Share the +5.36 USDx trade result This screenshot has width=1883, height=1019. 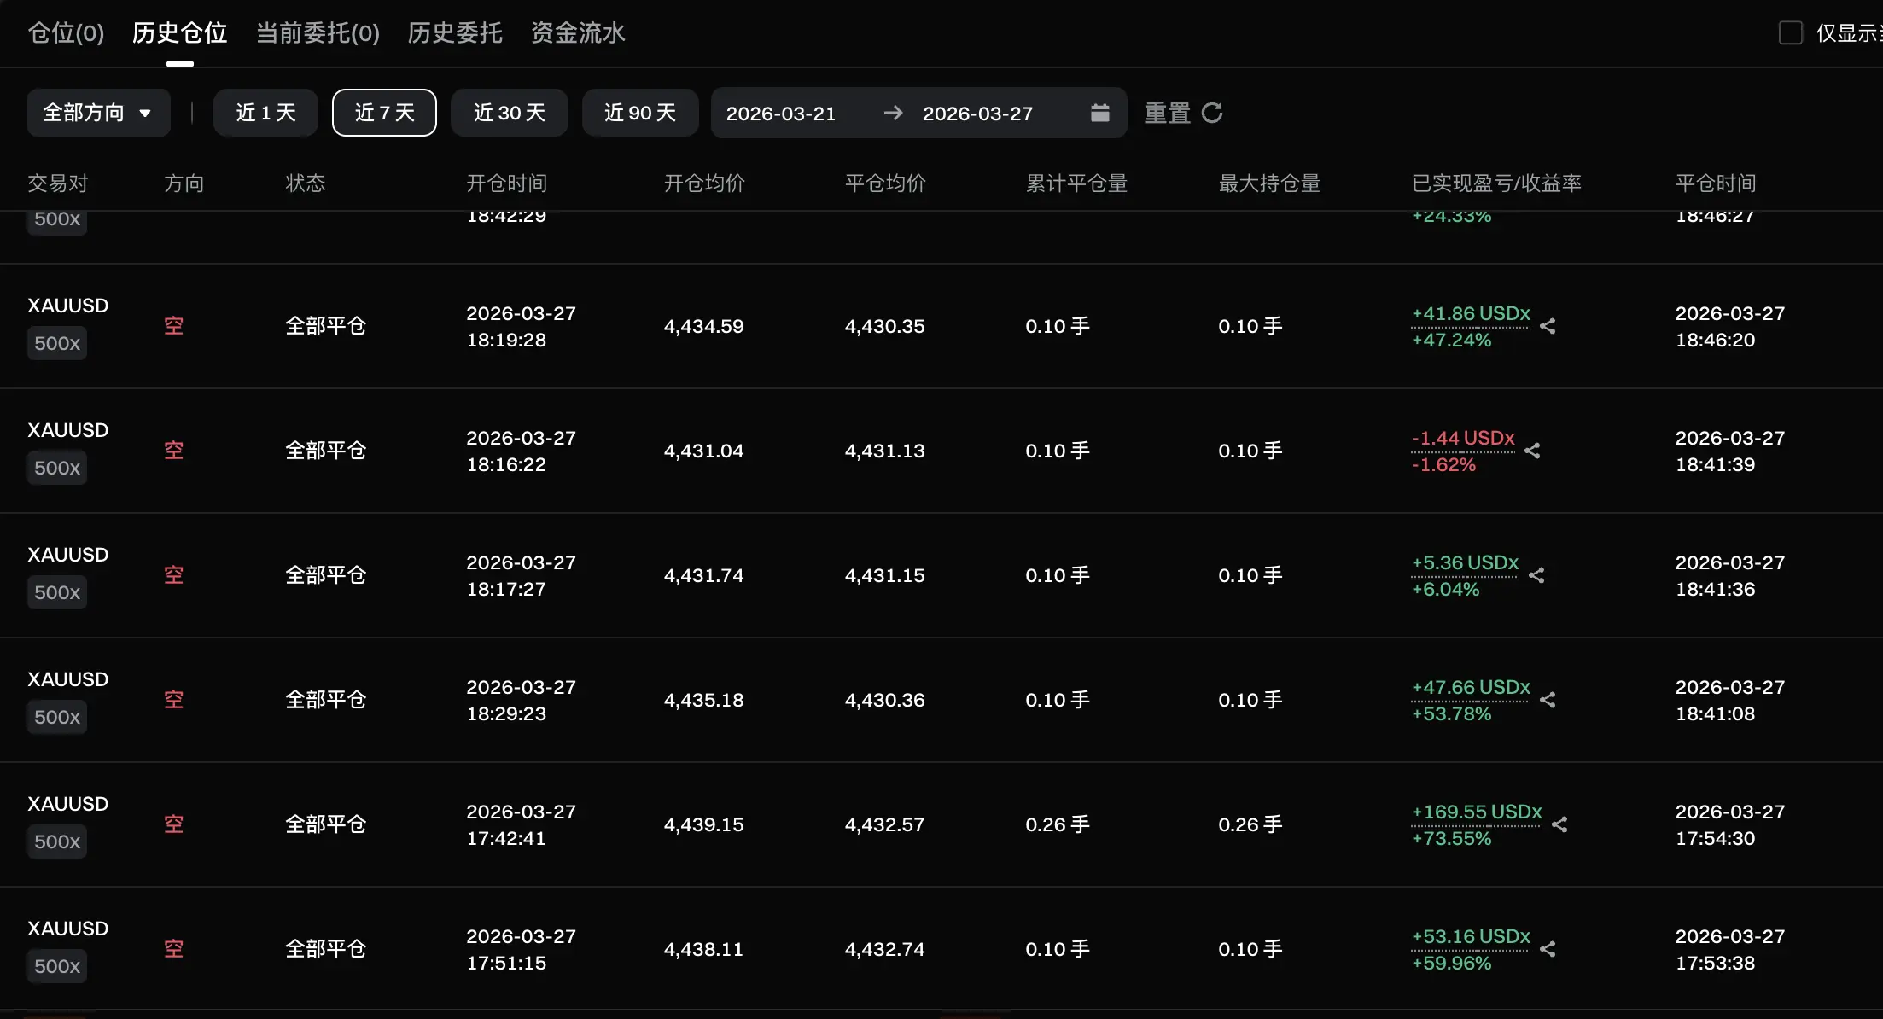1536,575
